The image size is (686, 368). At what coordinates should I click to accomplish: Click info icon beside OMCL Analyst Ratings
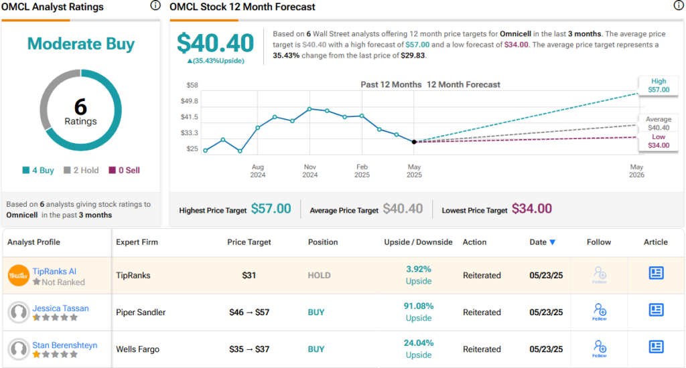point(155,5)
